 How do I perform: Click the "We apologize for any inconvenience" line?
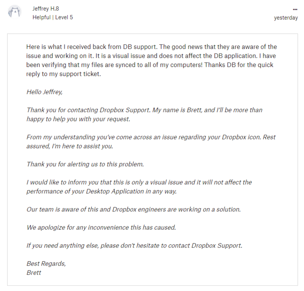tap(101, 227)
